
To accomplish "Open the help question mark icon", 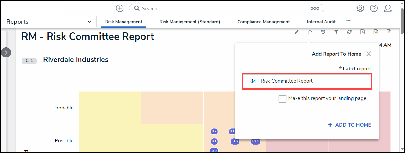I will pos(374,8).
